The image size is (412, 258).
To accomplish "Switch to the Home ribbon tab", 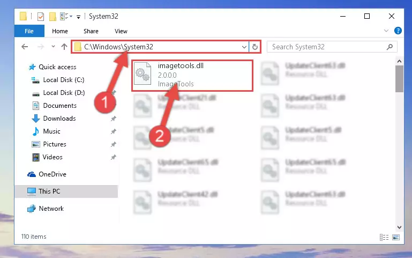I will pyautogui.click(x=60, y=31).
